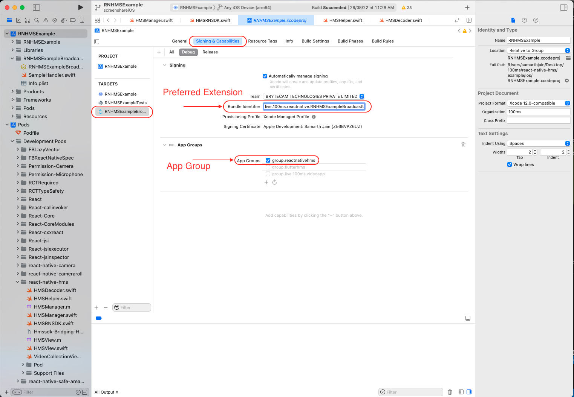Click the Bundle Identifier text field
The image size is (574, 397).
(x=315, y=106)
